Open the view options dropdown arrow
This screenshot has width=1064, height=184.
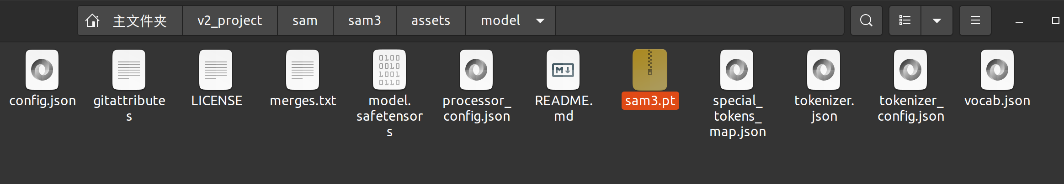(936, 20)
